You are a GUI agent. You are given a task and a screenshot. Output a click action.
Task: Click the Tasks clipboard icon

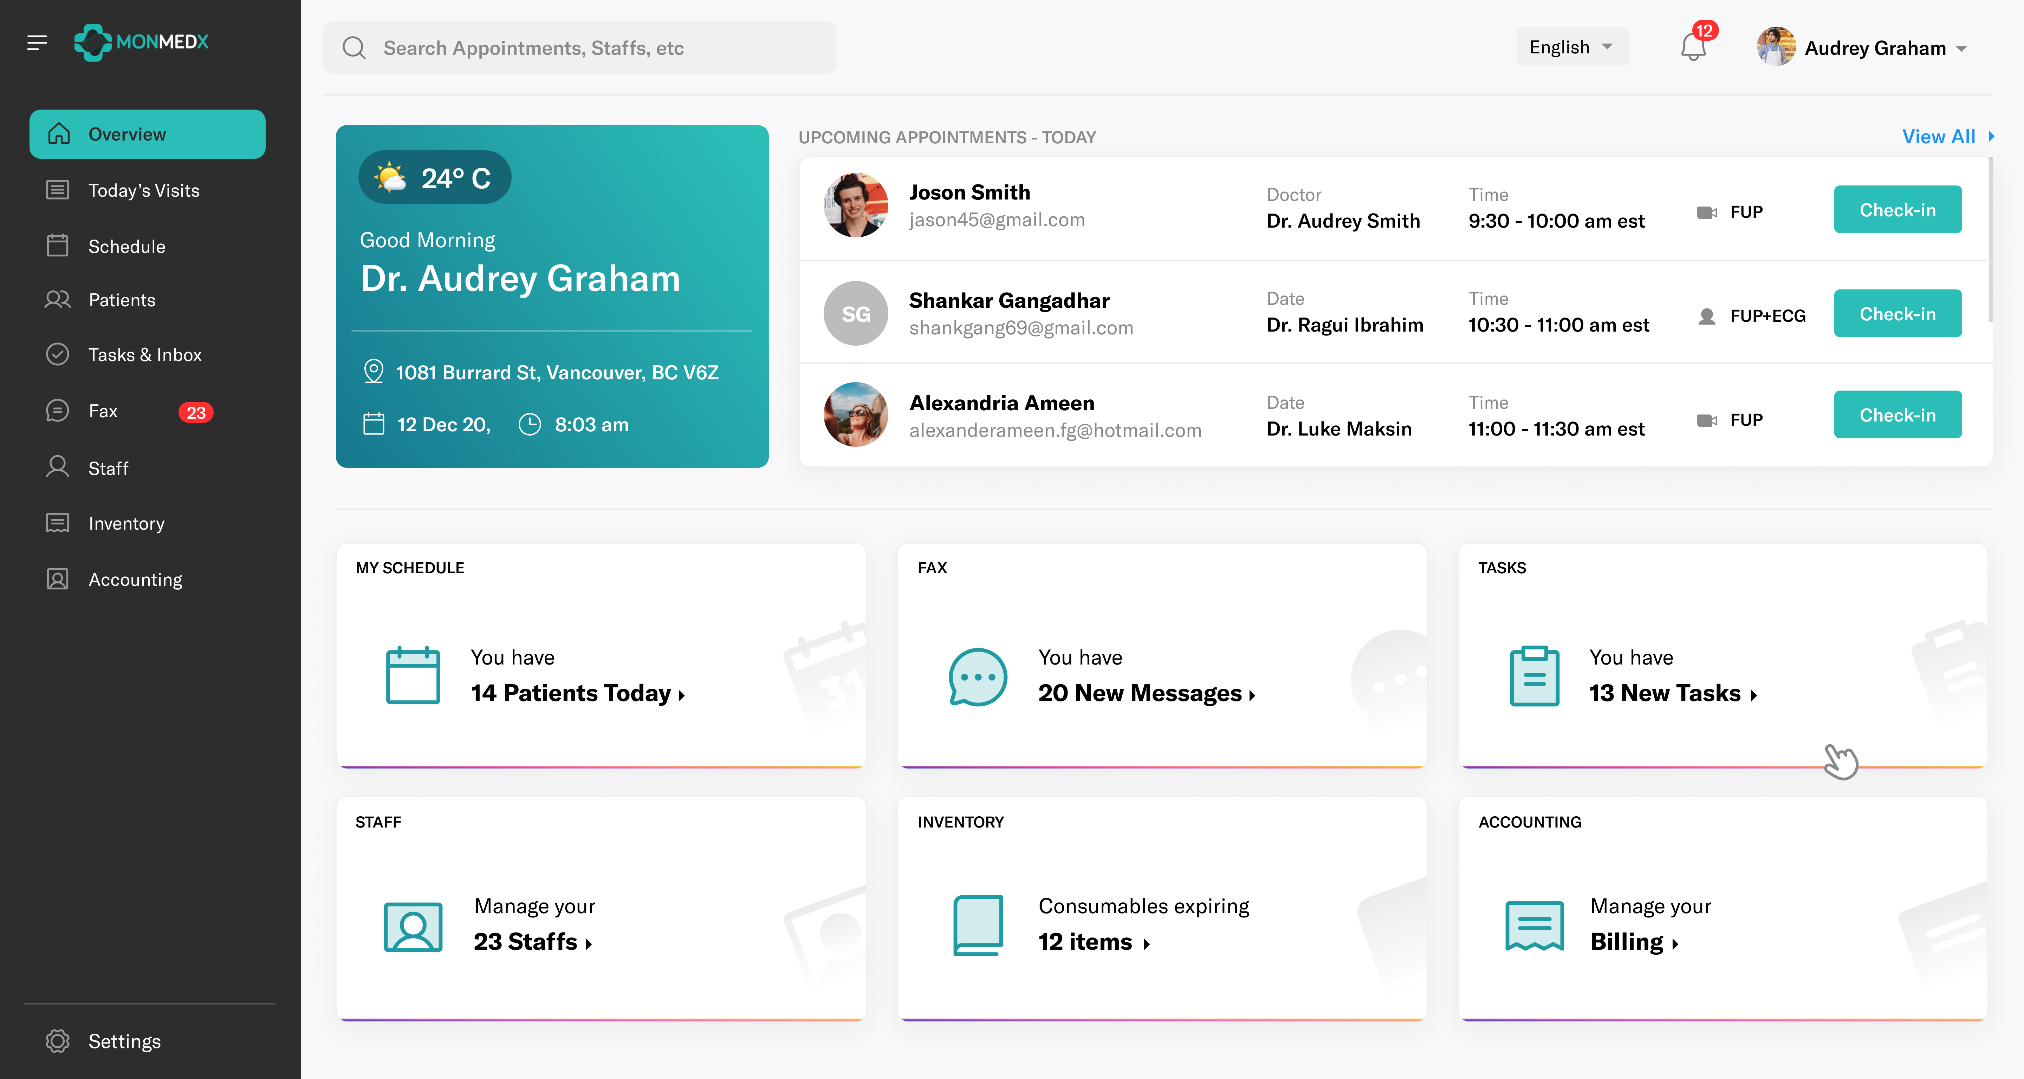pos(1535,675)
